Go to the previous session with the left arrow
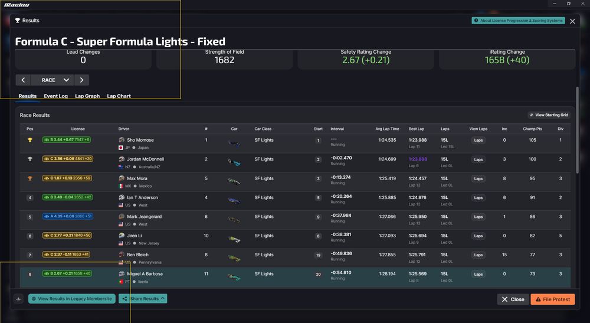This screenshot has height=323, width=590. click(24, 80)
